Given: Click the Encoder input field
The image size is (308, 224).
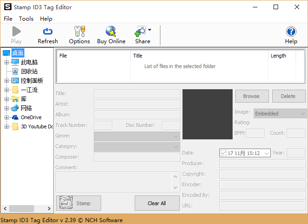Looking at the screenshot, I should click(262, 185).
